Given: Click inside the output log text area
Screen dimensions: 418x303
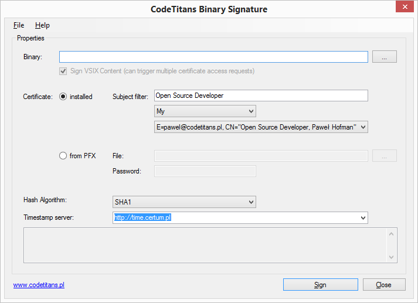Looking at the screenshot, I should [x=205, y=245].
